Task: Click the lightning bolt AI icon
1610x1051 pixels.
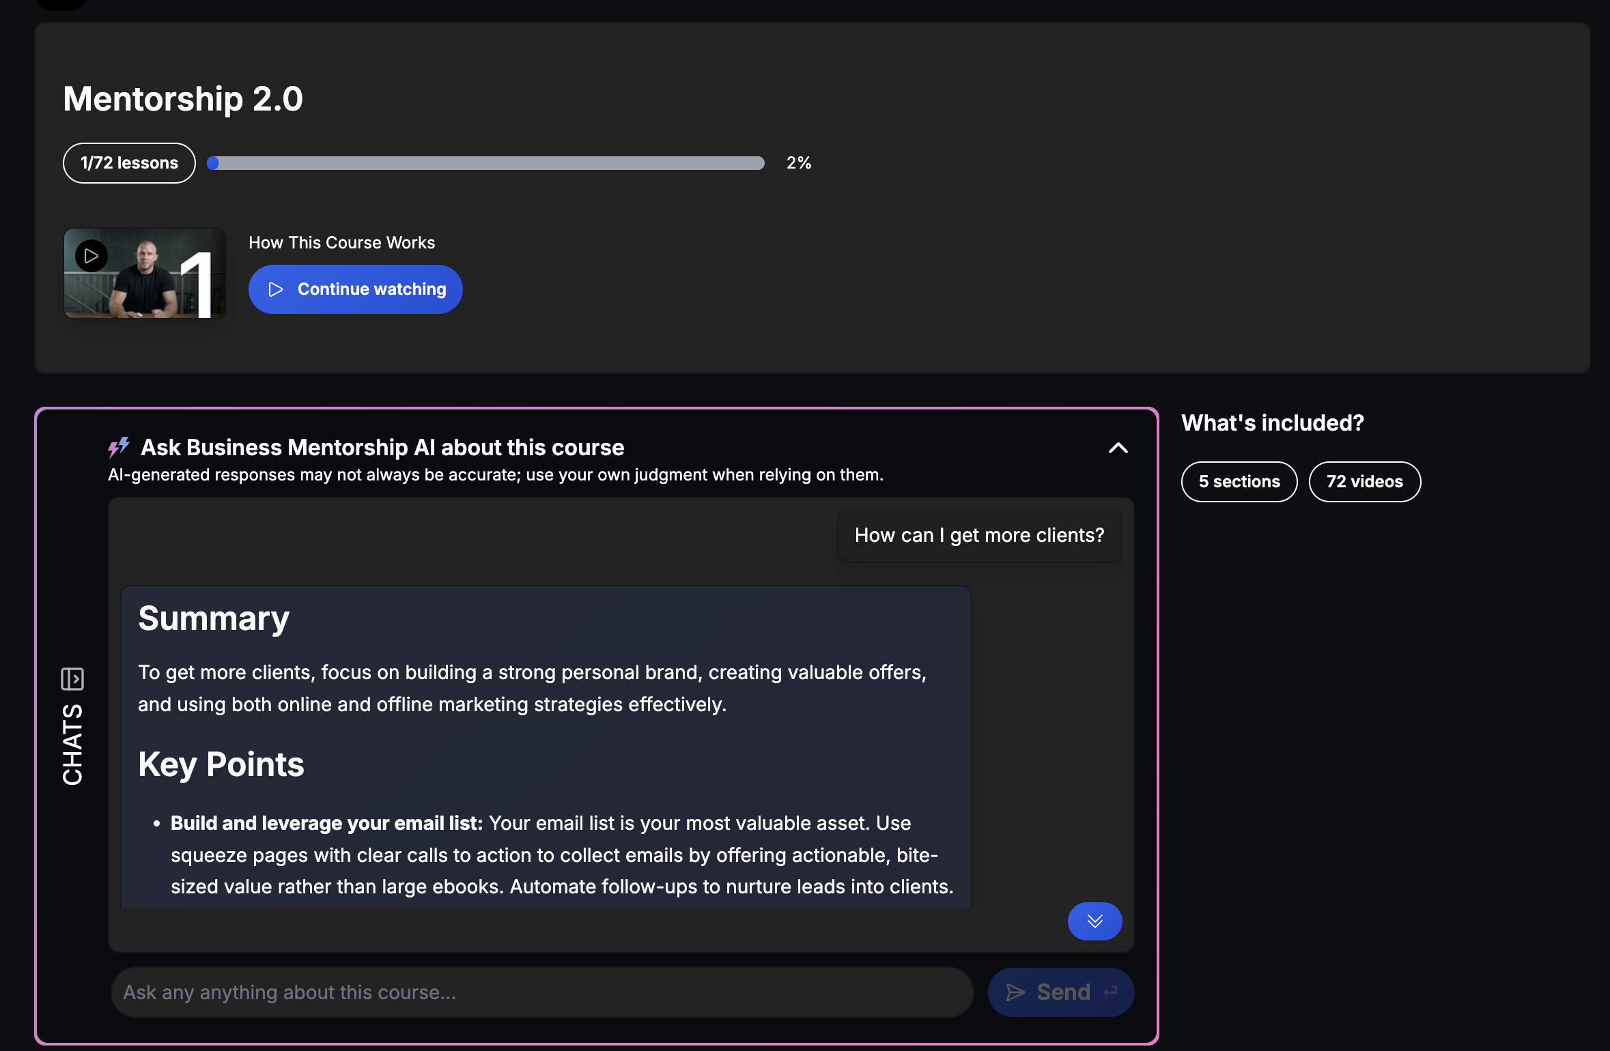Action: click(119, 447)
